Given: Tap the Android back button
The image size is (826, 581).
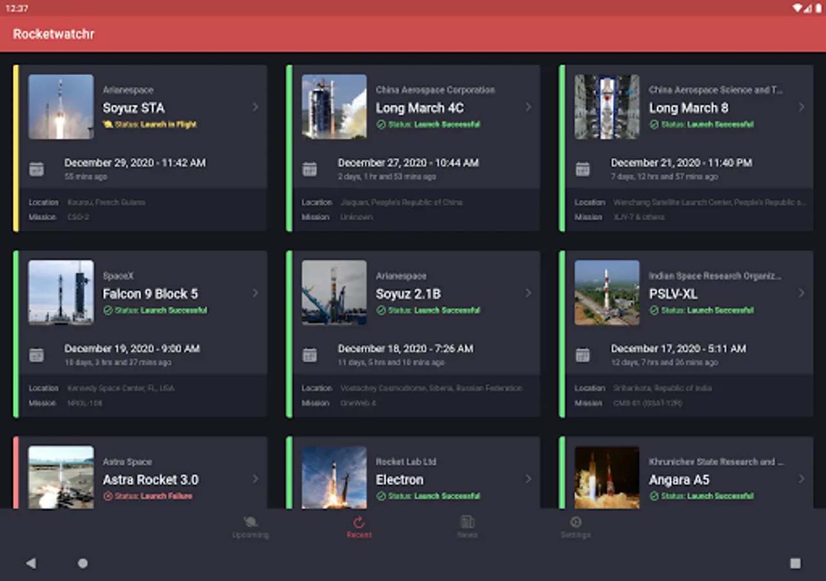Looking at the screenshot, I should tap(30, 563).
